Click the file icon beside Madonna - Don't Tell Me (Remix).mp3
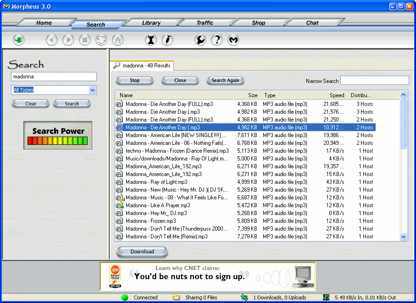 [x=119, y=237]
